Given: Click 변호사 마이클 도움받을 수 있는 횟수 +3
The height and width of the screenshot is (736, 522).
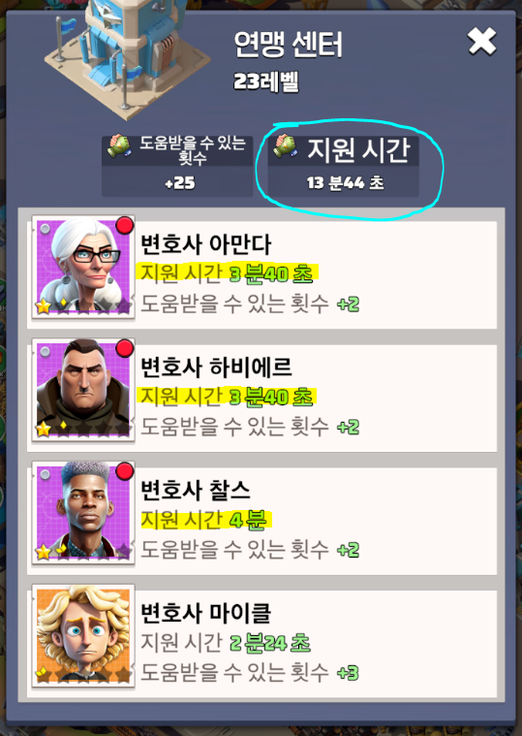Looking at the screenshot, I should [250, 673].
